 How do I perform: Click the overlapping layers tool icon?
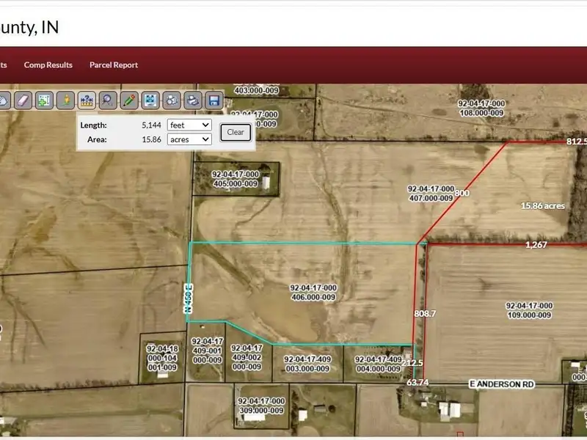[x=172, y=100]
